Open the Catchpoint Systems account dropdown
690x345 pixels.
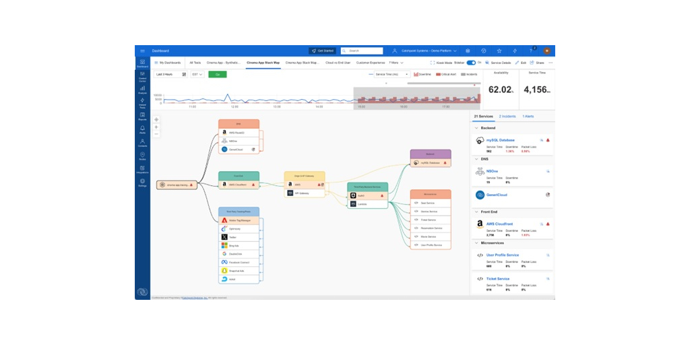pos(428,51)
